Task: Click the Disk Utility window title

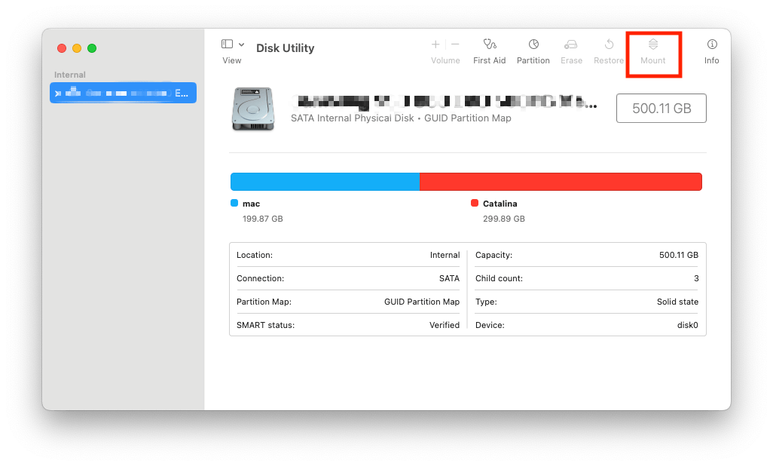Action: click(x=285, y=48)
